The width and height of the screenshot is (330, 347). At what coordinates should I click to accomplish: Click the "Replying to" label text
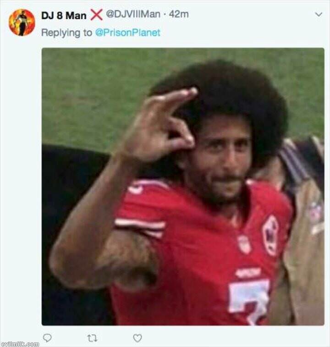coord(66,33)
